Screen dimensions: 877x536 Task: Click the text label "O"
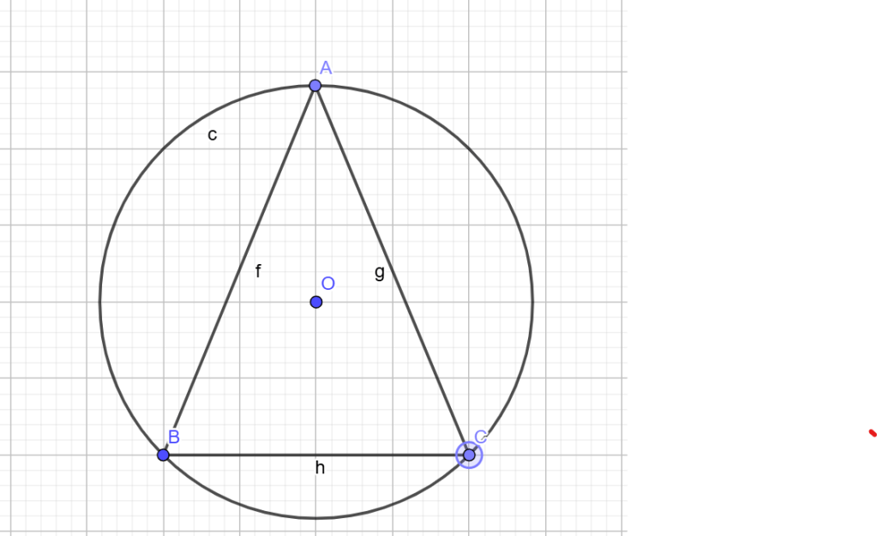point(327,284)
